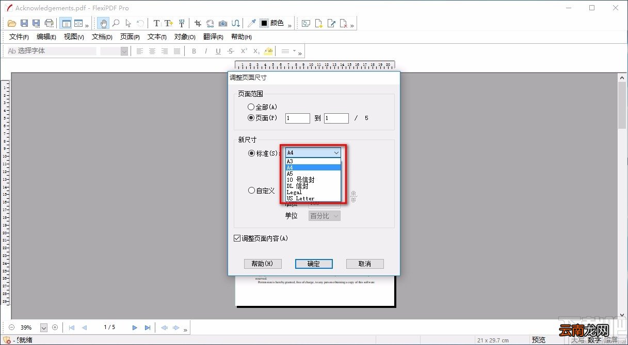Open the 页面(P) menu
Viewport: 628px width, 345px height.
(130, 37)
